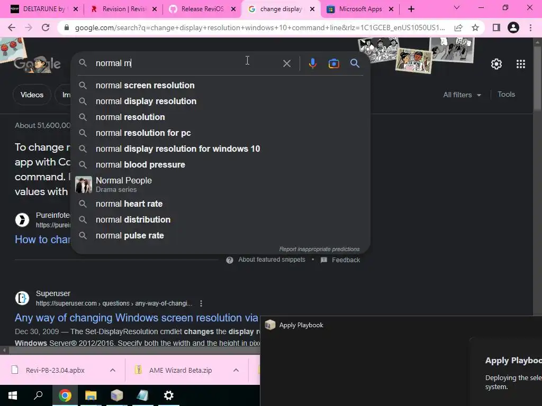Open the All filters dropdown

(462, 95)
